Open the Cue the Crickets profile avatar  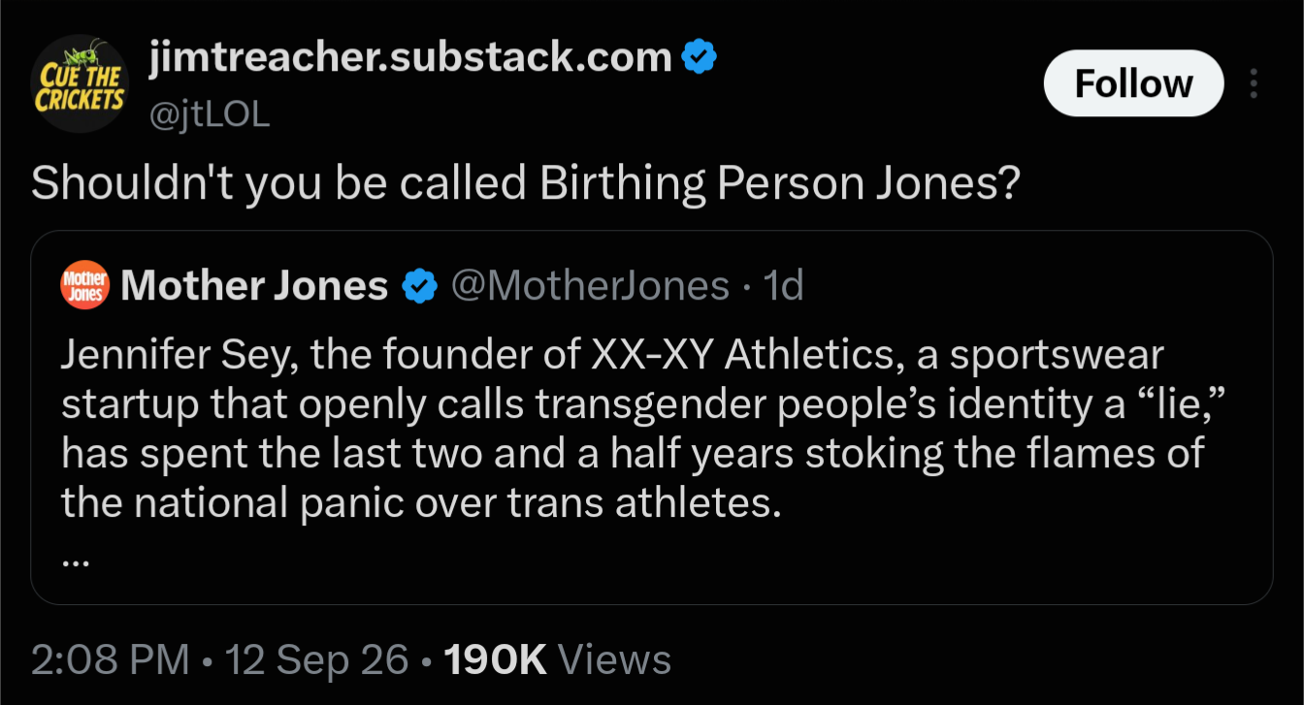tap(80, 83)
